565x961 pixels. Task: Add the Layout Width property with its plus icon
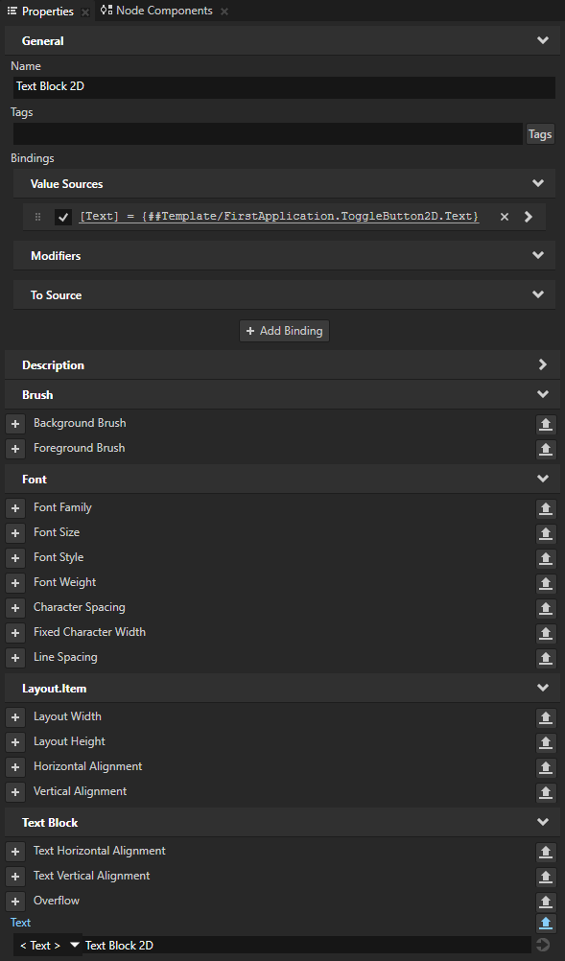click(x=14, y=716)
